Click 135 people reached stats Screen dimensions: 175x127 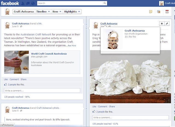[13, 97]
